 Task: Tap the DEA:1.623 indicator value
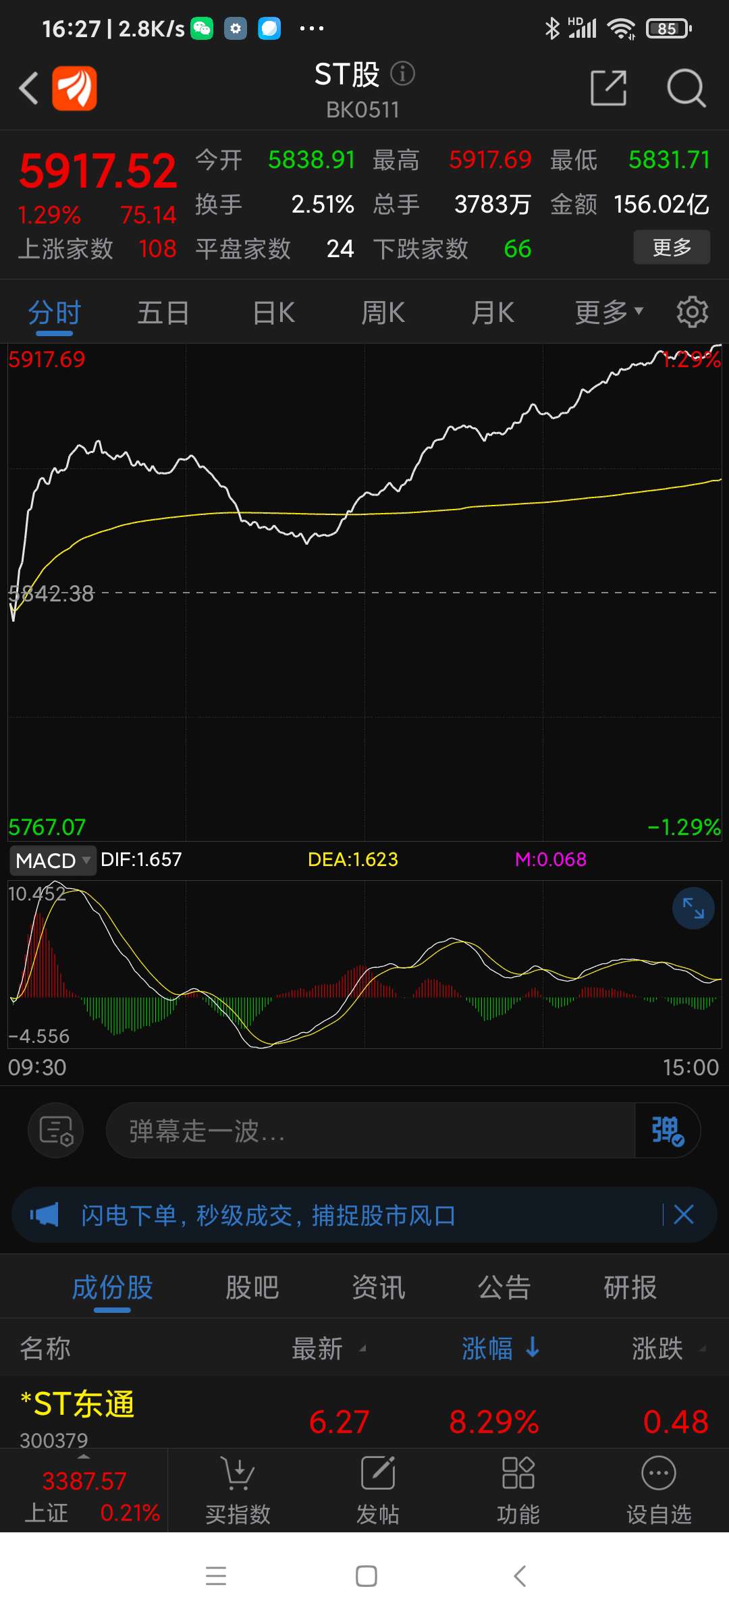353,859
